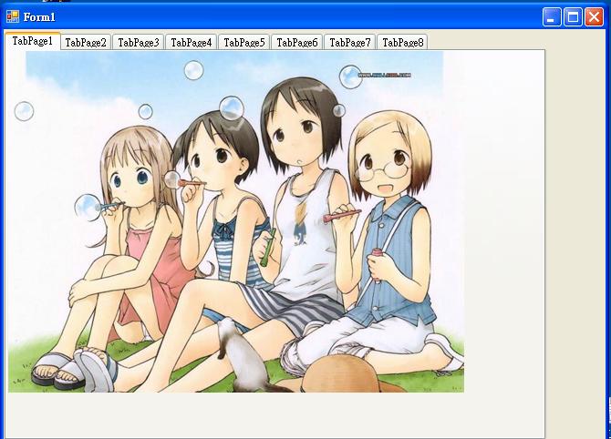
Task: Click the gray form background right of tab panel
Action: click(577, 228)
